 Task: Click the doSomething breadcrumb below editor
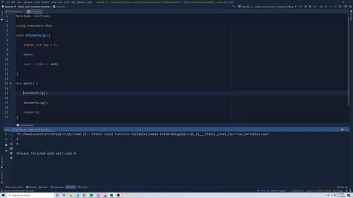(25, 125)
